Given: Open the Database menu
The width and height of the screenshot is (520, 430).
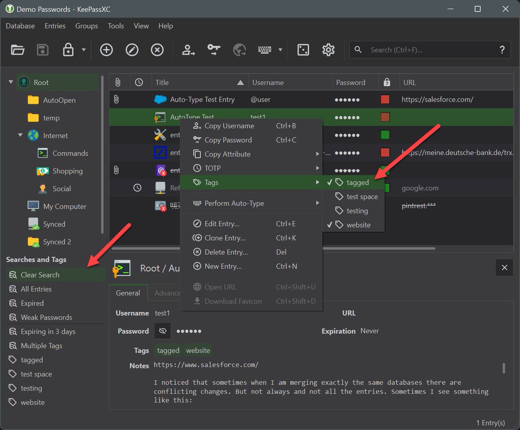Looking at the screenshot, I should (20, 26).
